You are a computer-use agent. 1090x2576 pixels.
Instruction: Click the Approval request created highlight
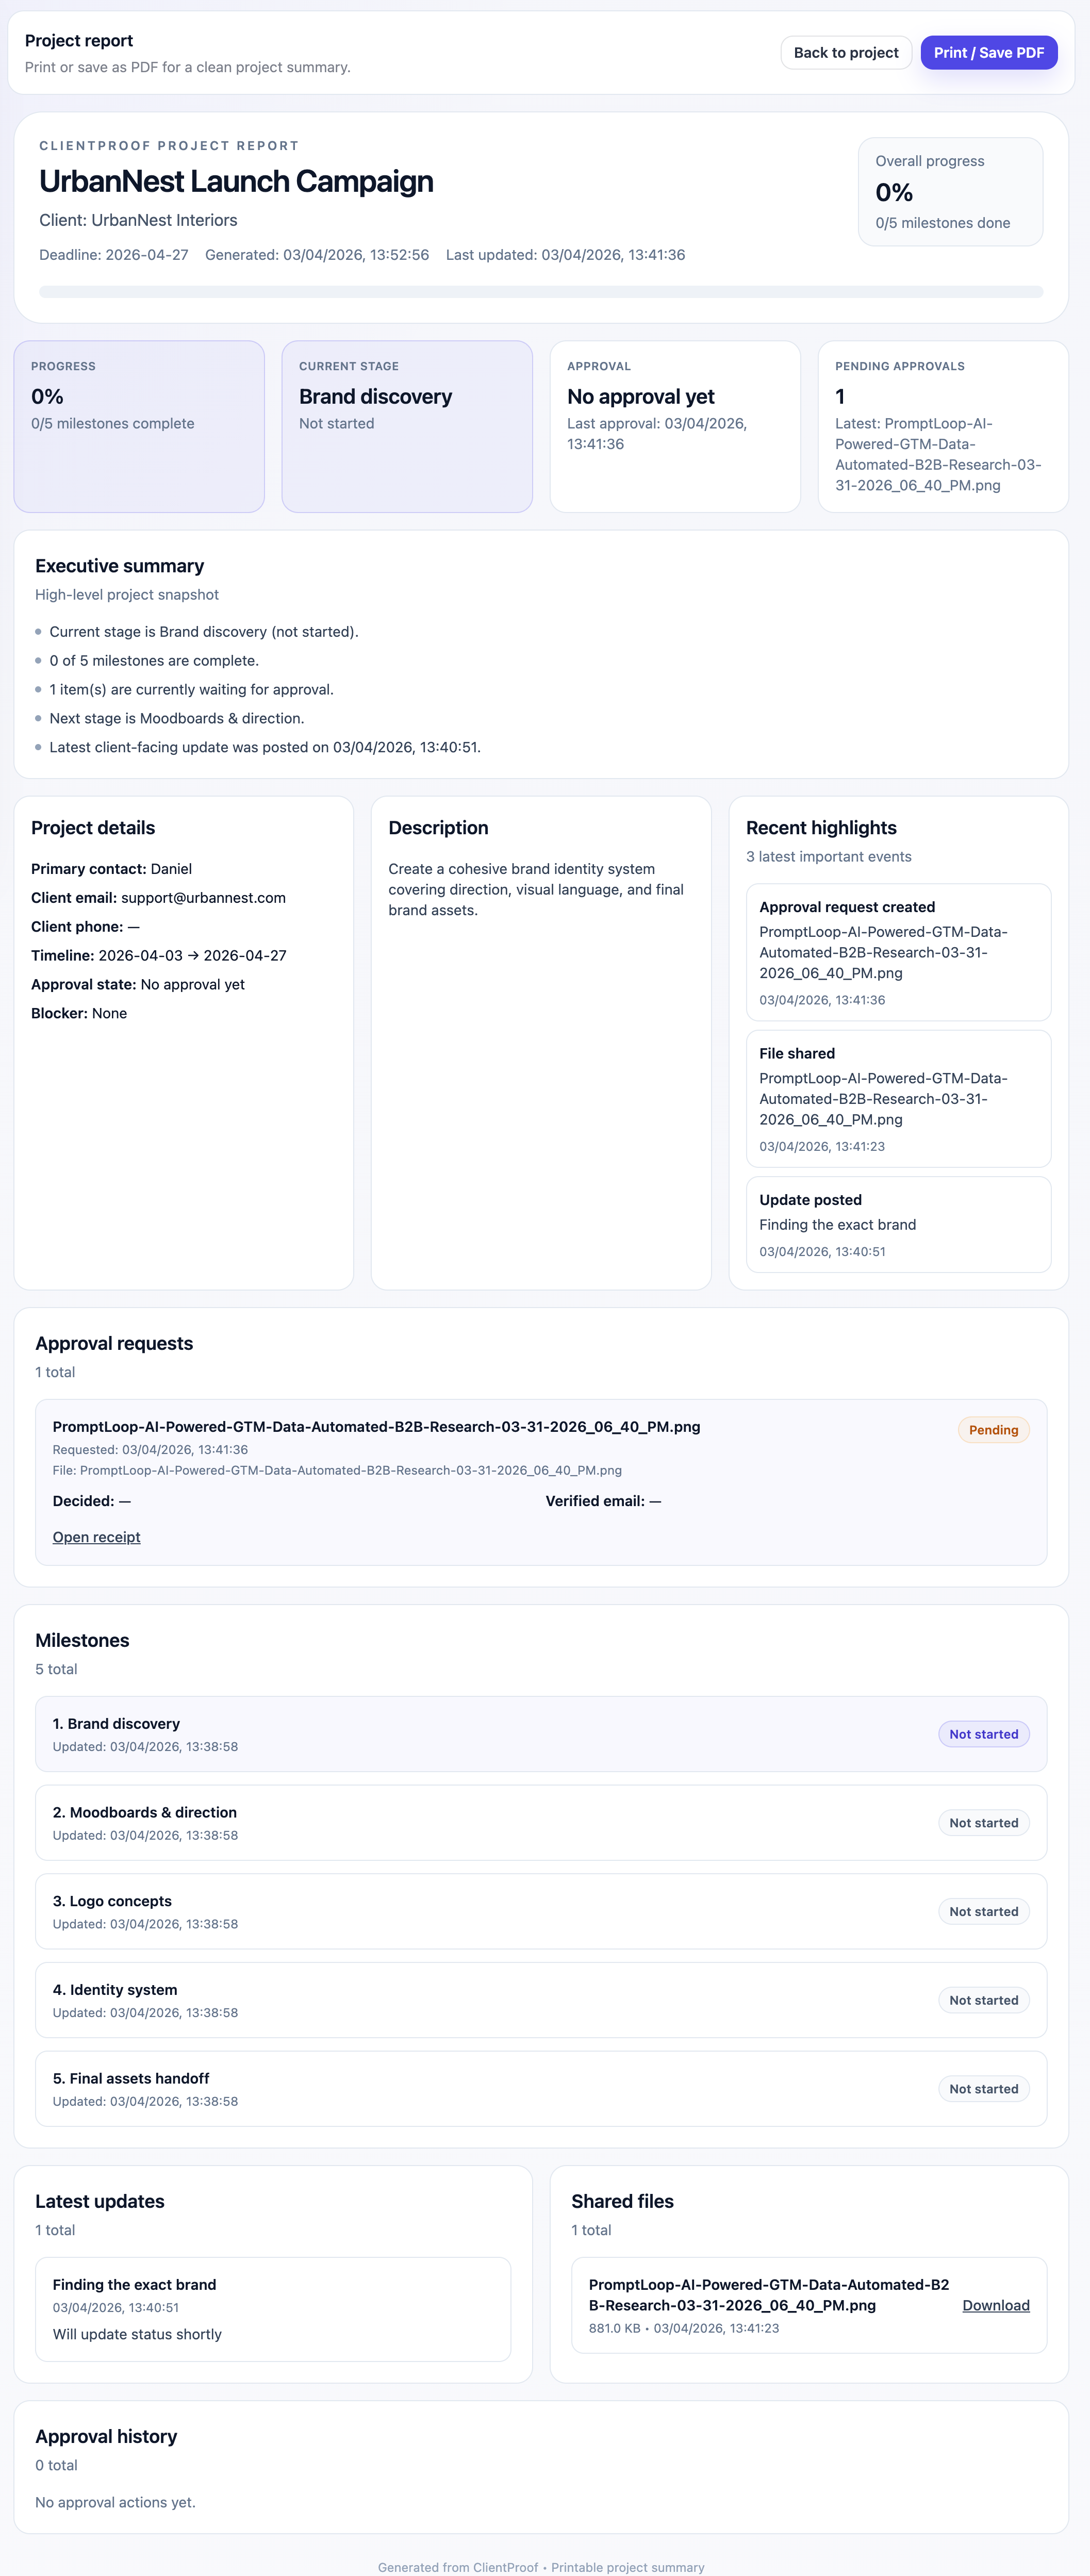[897, 951]
